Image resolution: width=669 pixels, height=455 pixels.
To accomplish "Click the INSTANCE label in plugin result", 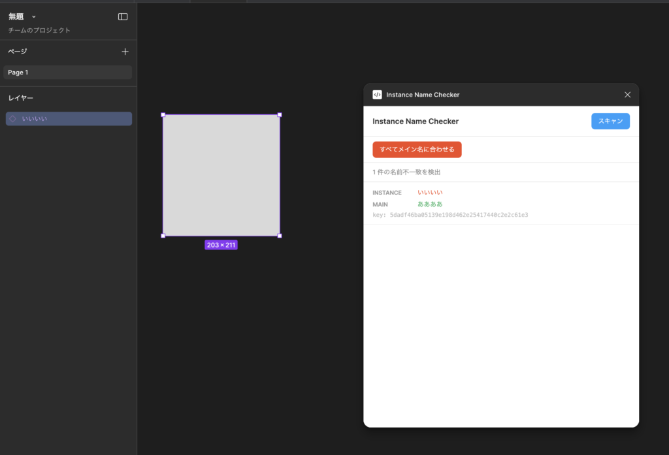I will (x=387, y=193).
